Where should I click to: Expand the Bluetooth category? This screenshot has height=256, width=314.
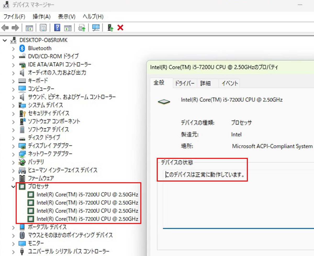click(13, 48)
